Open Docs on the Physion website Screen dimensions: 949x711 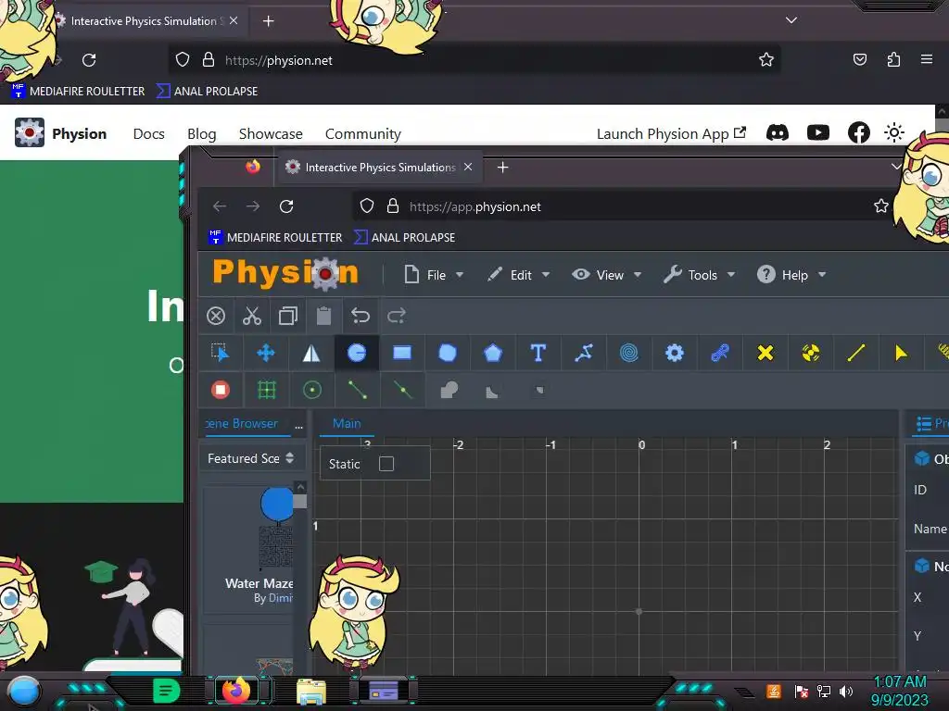click(149, 133)
